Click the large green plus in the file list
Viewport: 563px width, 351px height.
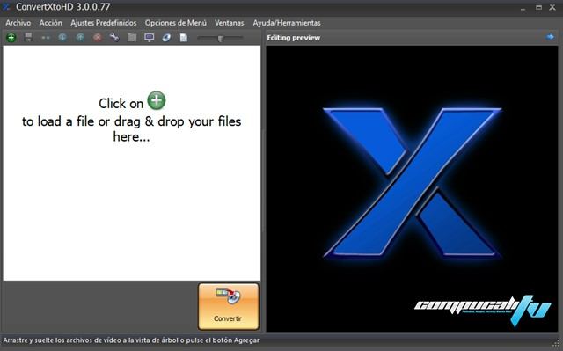(157, 100)
